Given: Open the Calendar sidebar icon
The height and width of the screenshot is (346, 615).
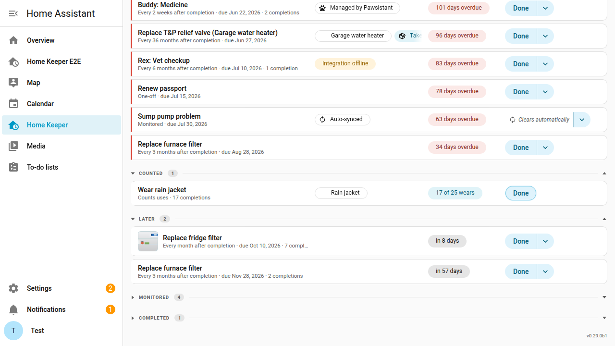Looking at the screenshot, I should [x=13, y=104].
